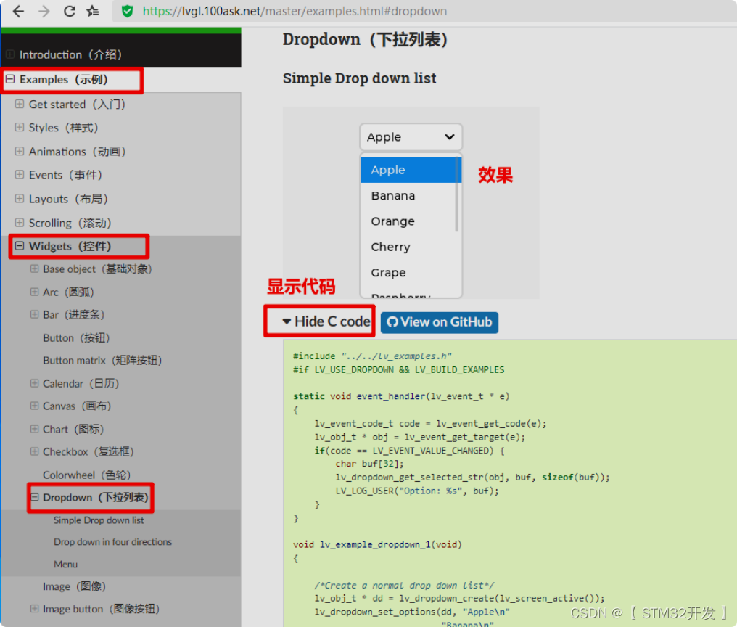Click the lv_dropdown_create code line
This screenshot has height=627, width=737.
click(x=459, y=598)
